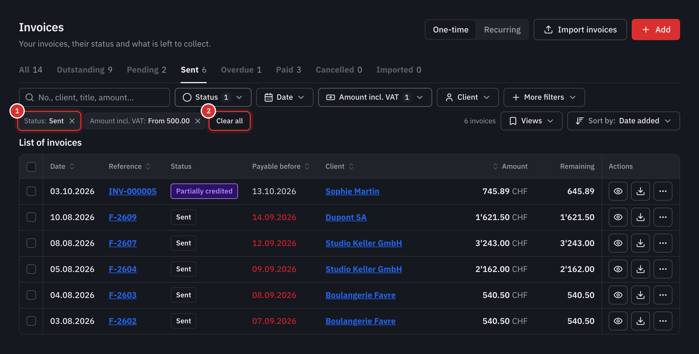The image size is (699, 354).
Task: Select the Recurring invoices toggle
Action: 502,29
